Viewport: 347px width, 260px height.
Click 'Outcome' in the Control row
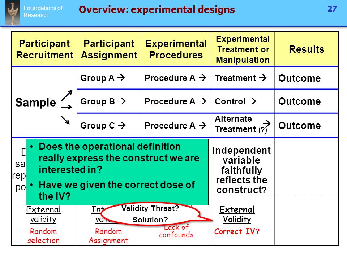tap(299, 101)
